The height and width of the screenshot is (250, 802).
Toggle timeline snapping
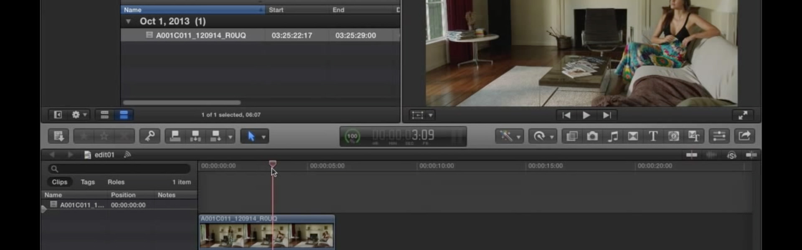coord(751,155)
